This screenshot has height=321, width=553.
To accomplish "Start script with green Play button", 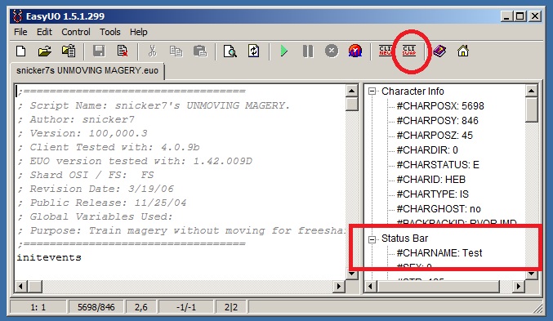I will pos(284,51).
